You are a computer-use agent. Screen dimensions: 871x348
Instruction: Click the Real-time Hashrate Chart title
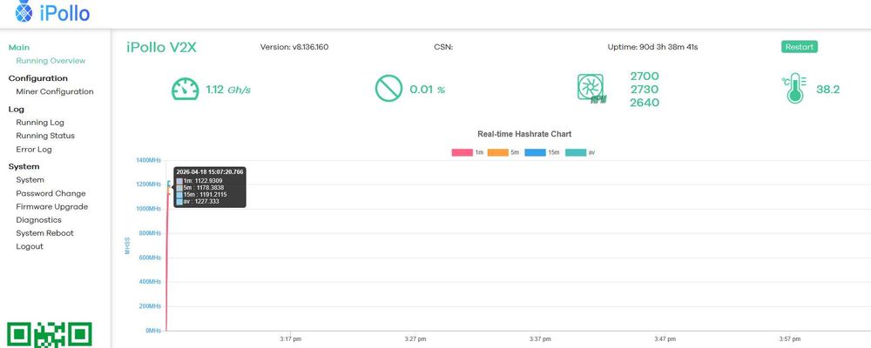tap(524, 134)
